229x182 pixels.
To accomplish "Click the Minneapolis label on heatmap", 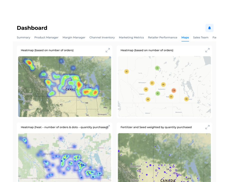I will coord(102,114).
